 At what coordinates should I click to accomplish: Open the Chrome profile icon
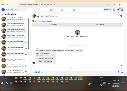click(x=120, y=5)
